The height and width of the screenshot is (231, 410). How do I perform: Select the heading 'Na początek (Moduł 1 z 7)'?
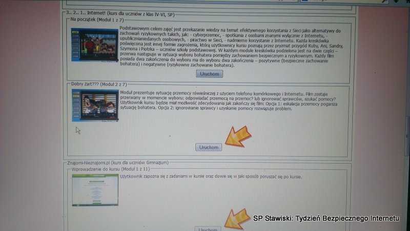tap(97, 19)
